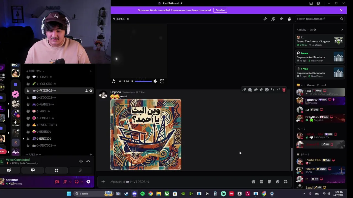353x198 pixels.
Task: Open the GAMES channel
Action: point(59,104)
